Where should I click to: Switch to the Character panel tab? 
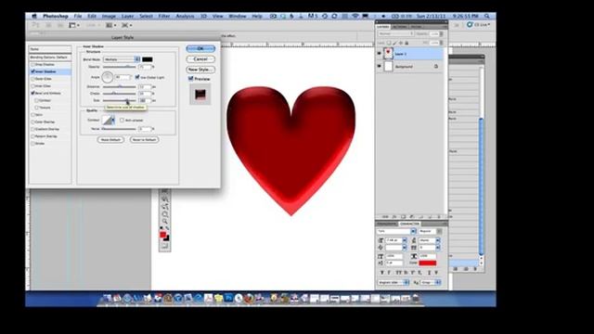coord(409,224)
